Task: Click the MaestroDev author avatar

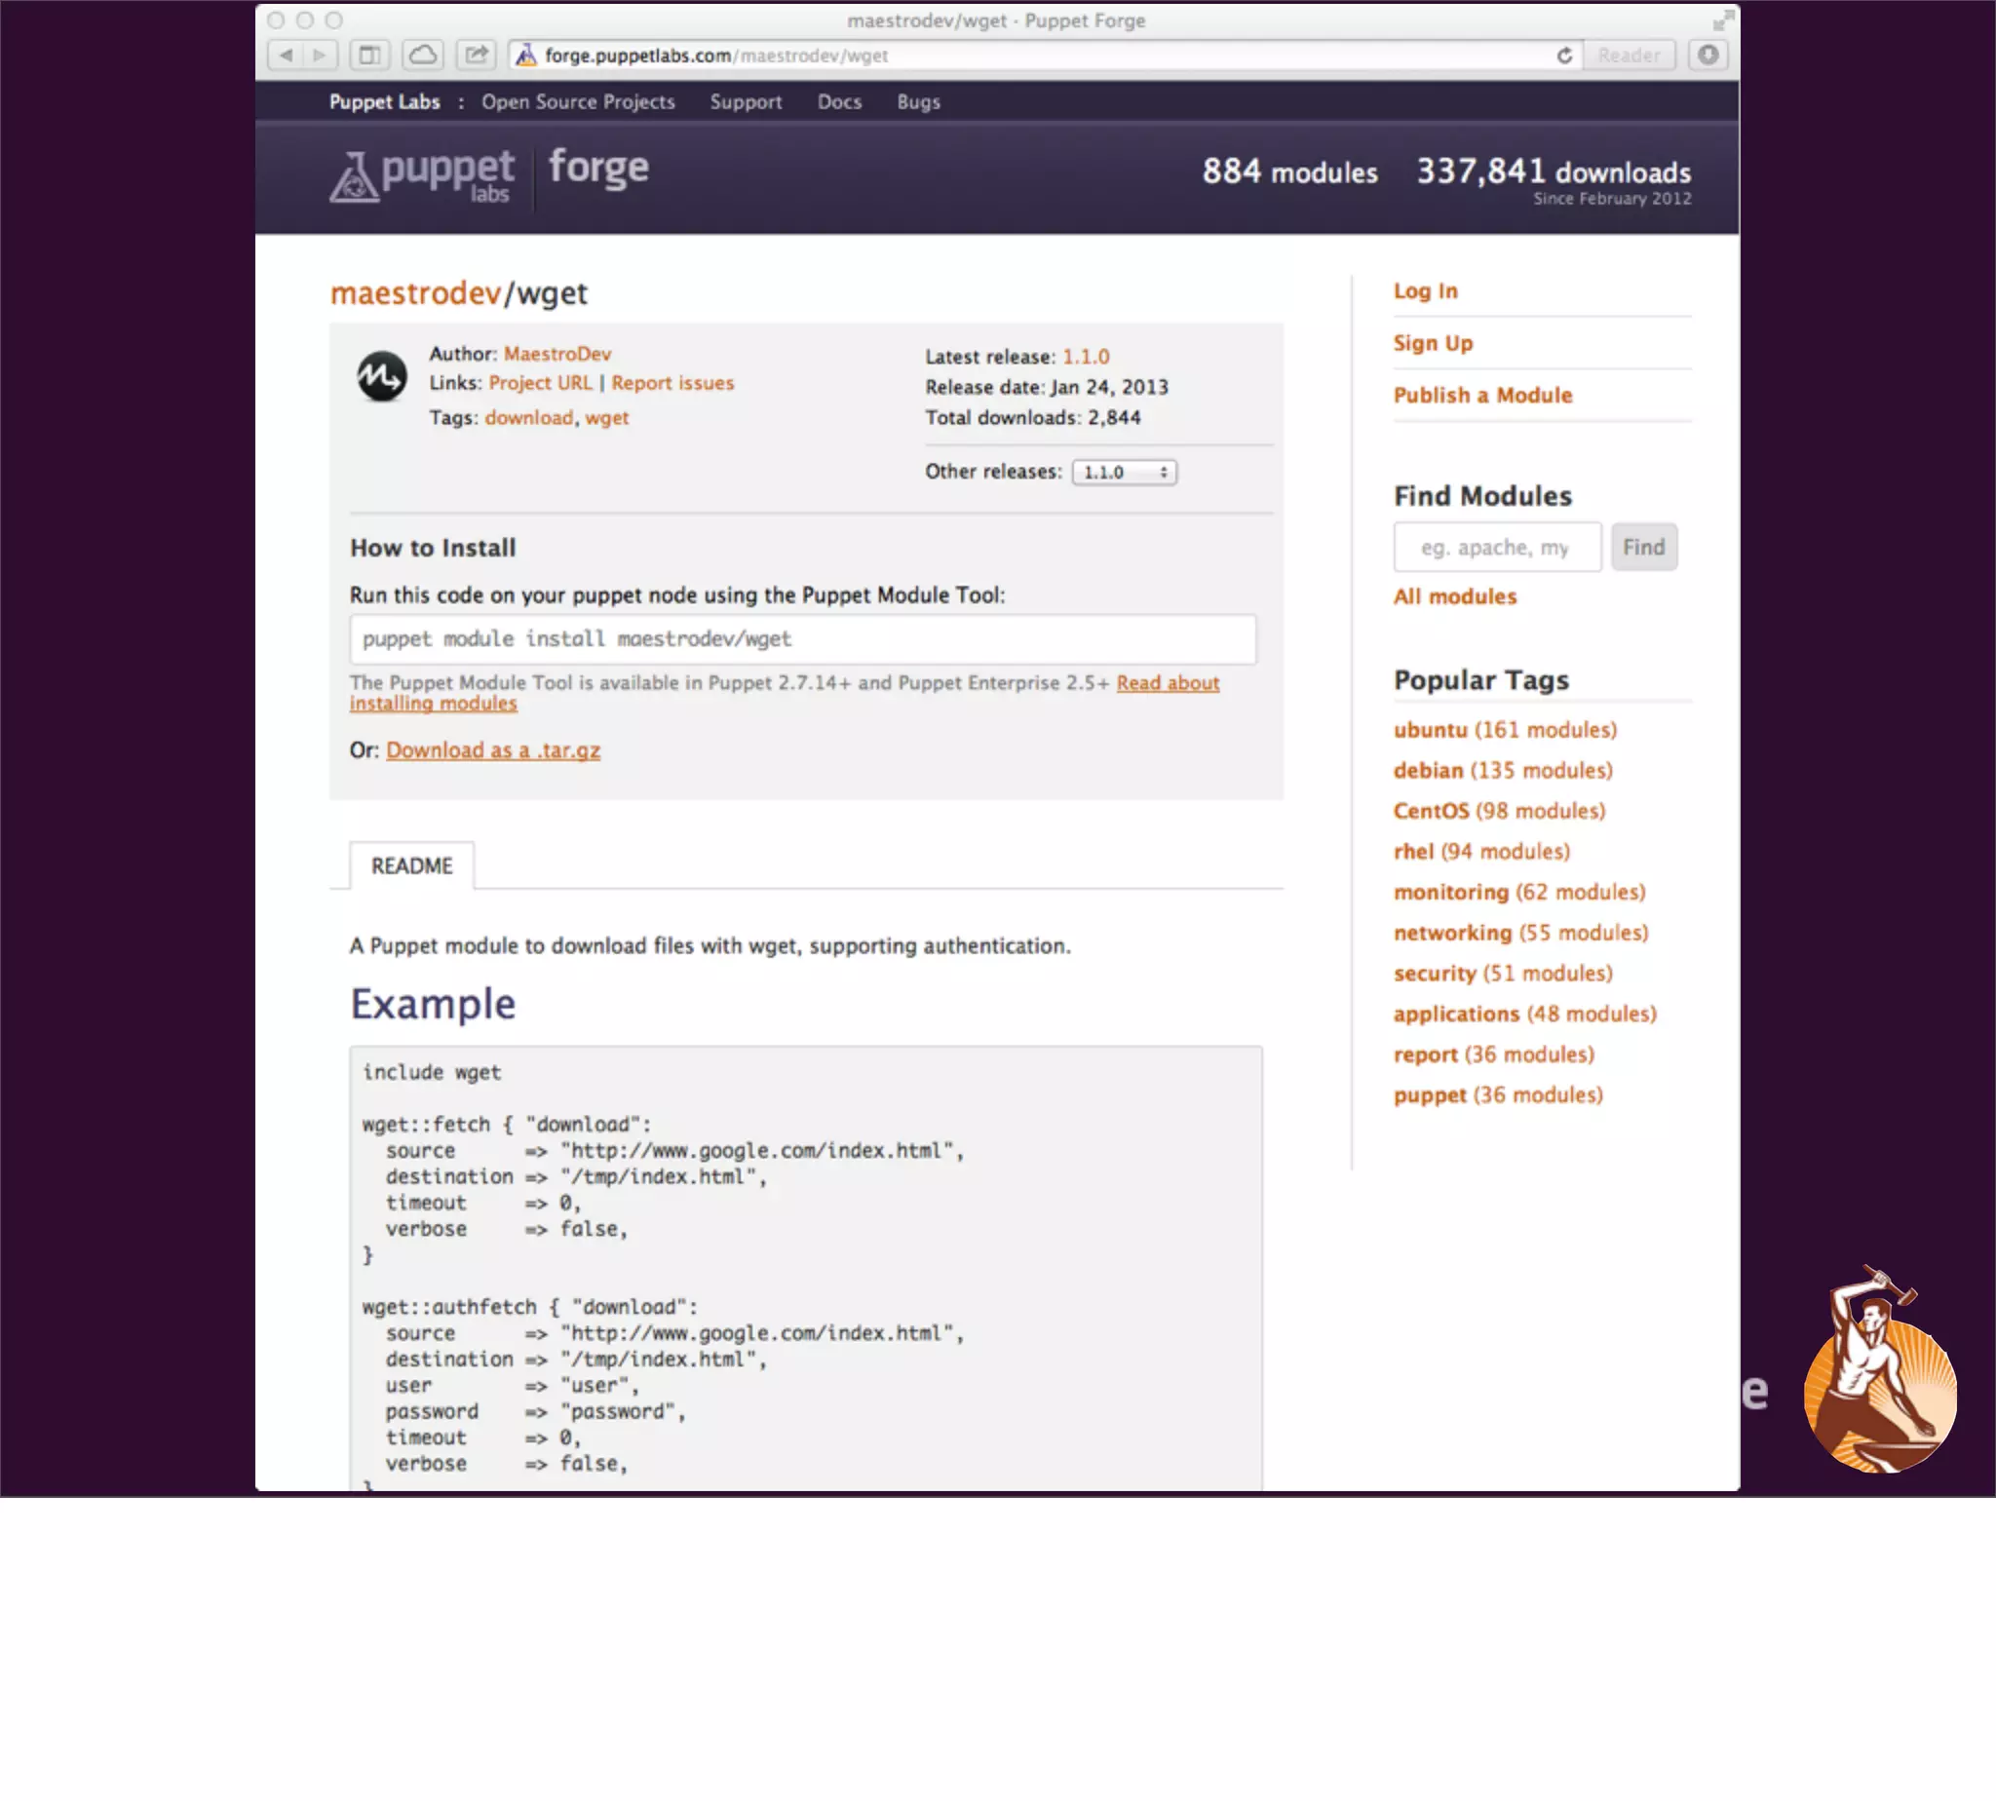Action: tap(382, 376)
